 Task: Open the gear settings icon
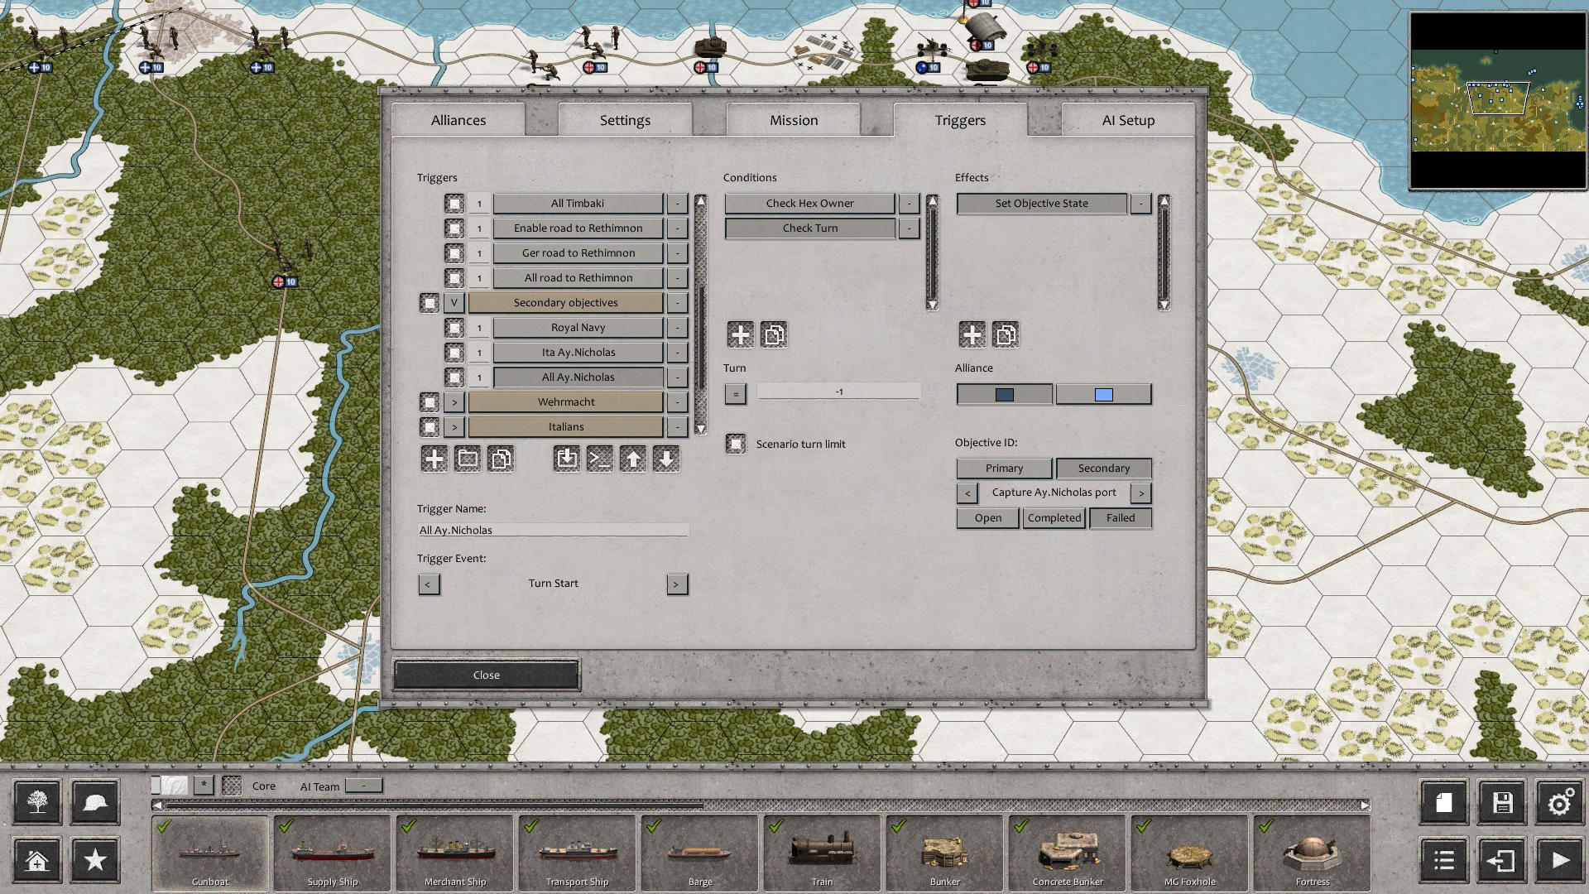point(1560,802)
